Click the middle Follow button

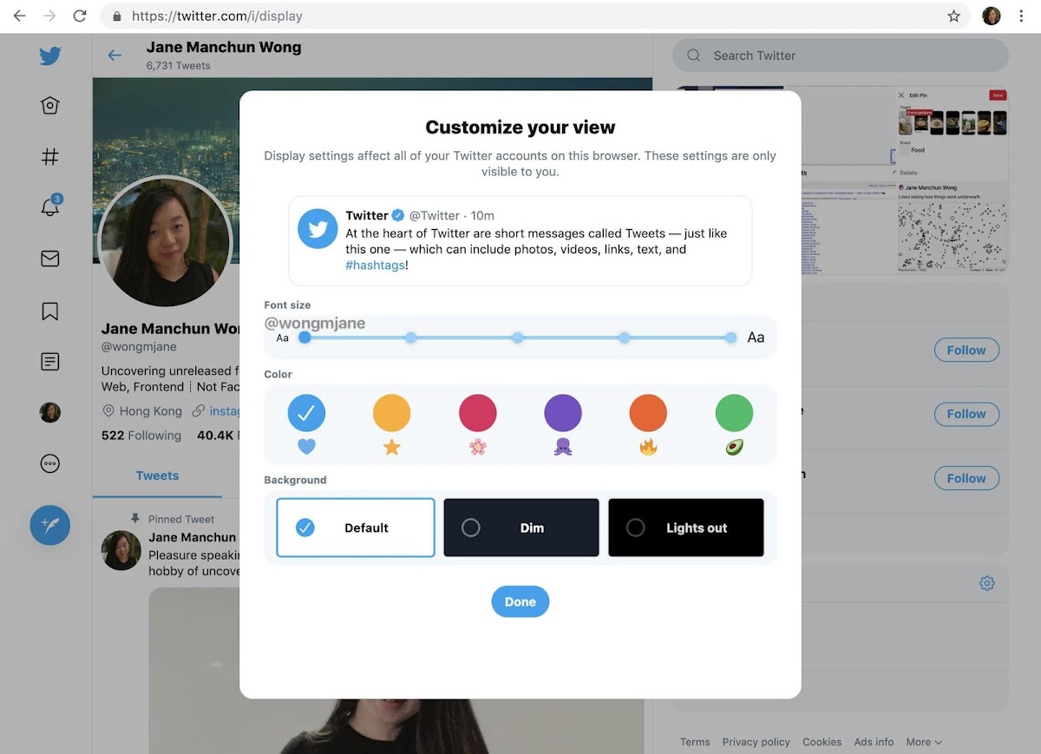[x=966, y=414]
